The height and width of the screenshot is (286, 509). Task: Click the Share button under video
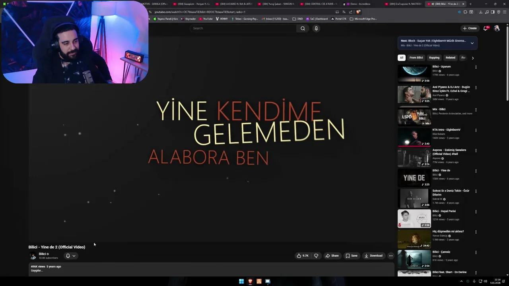pyautogui.click(x=332, y=256)
